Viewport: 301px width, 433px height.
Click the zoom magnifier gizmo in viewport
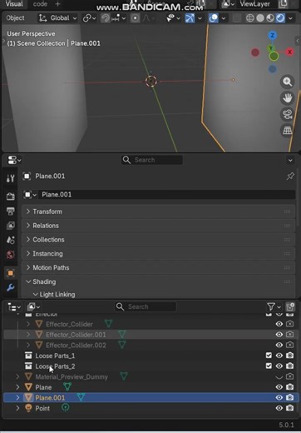(288, 82)
